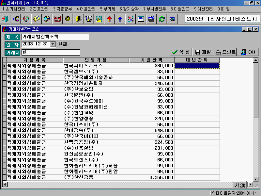Open the 7 부서별업무 menu
The image size is (261, 196).
(x=155, y=9)
